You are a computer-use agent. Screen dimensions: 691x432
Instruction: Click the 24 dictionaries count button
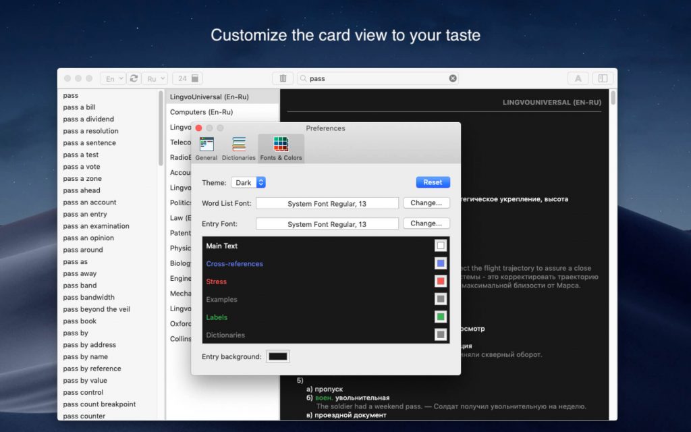(188, 78)
